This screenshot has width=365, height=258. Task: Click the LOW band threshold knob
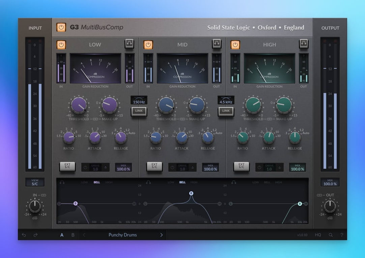coord(79,105)
